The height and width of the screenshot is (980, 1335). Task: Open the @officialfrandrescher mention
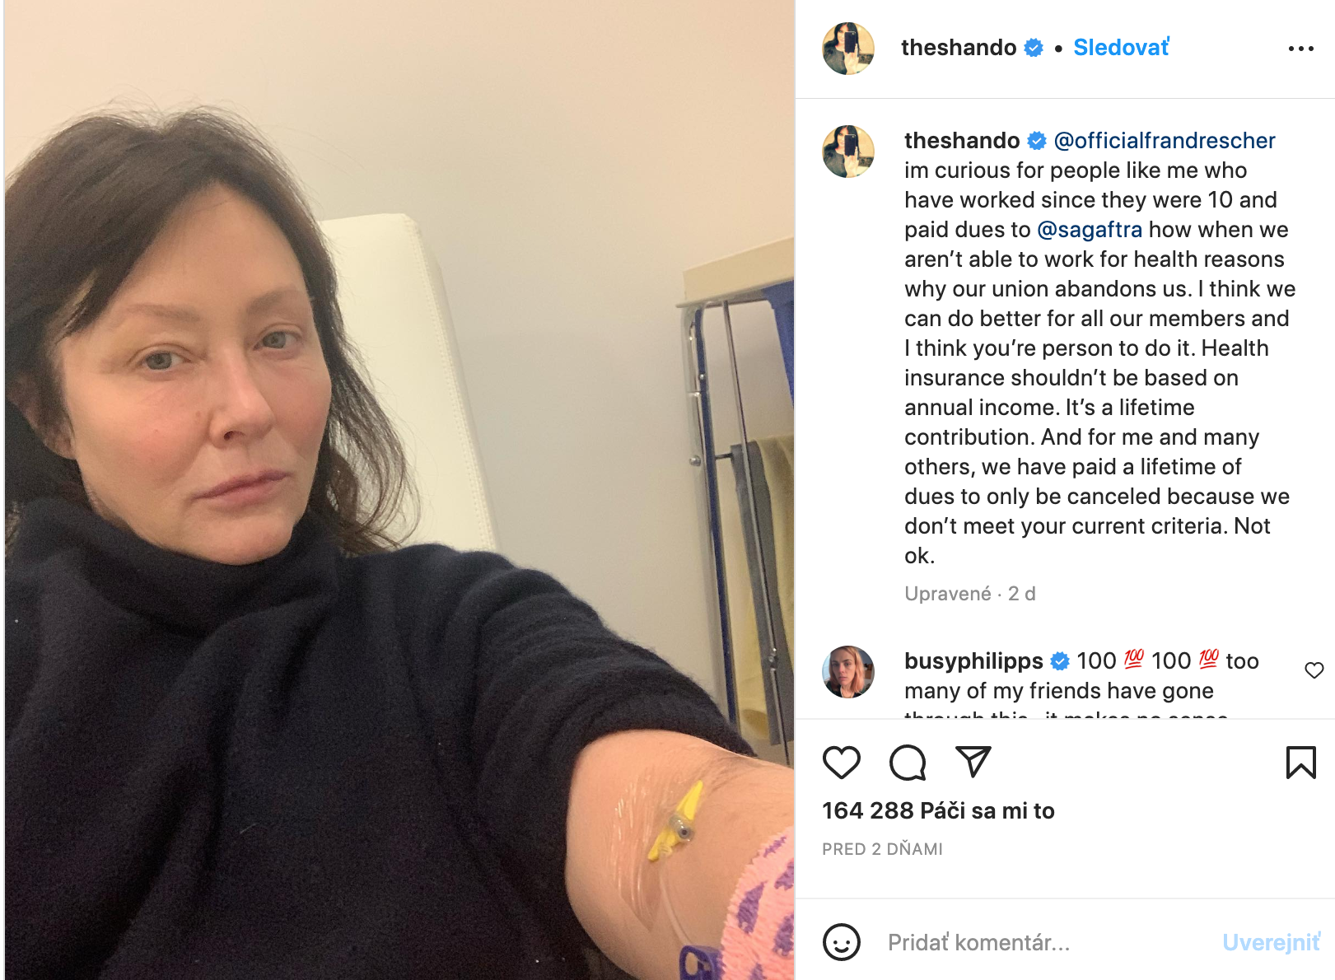tap(1164, 141)
